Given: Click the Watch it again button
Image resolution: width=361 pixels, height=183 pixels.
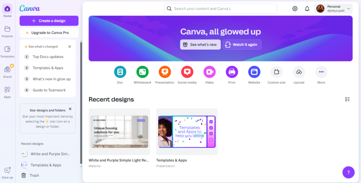Looking at the screenshot, I should tap(242, 45).
